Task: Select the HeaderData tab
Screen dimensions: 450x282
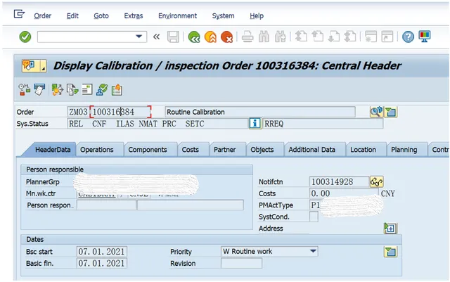Action: 53,150
